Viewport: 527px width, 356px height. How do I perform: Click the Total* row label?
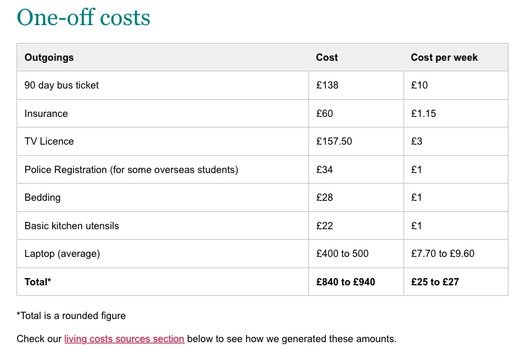coord(38,282)
